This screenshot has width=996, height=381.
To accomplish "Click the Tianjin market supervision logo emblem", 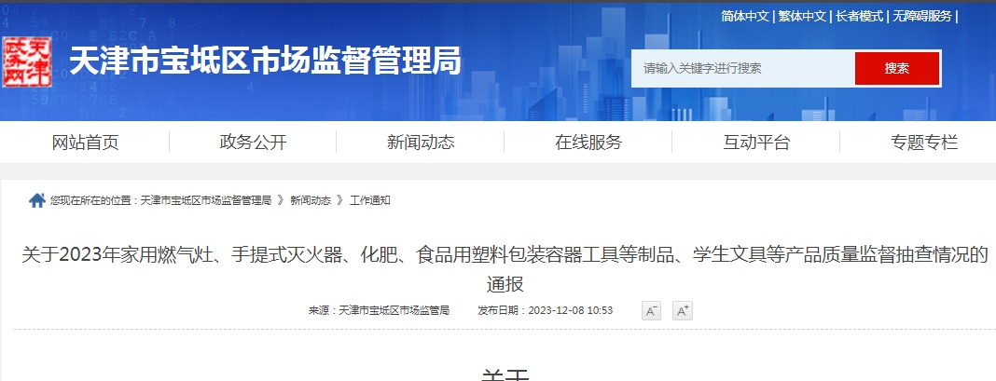I will point(28,63).
